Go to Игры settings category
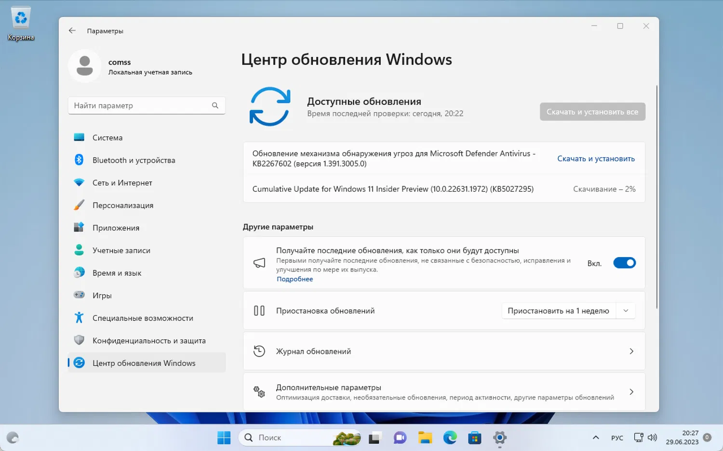 147,296
